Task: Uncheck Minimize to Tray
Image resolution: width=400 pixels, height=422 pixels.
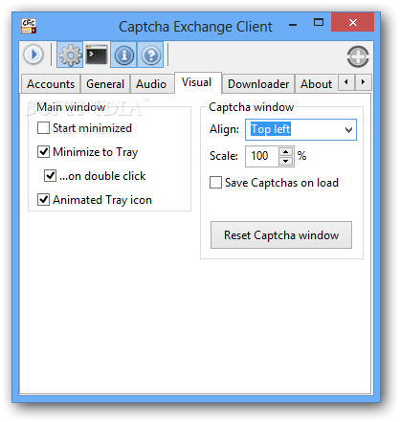Action: tap(43, 152)
